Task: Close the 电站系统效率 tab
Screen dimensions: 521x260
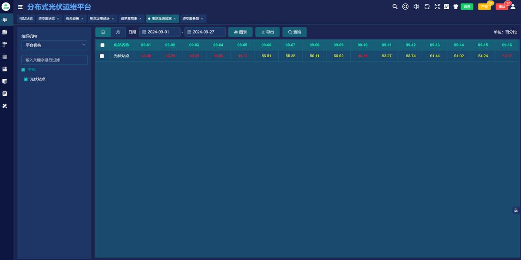Action: (175, 19)
